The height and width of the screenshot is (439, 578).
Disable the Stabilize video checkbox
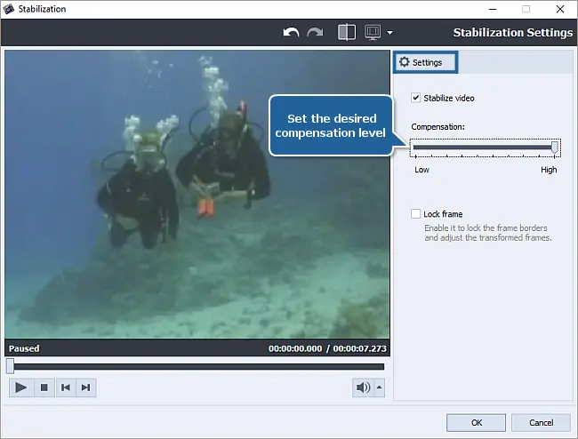point(416,98)
